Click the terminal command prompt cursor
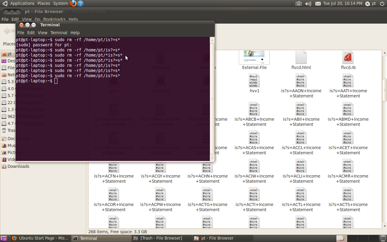Screen dimensions: 387x242 point(56,81)
